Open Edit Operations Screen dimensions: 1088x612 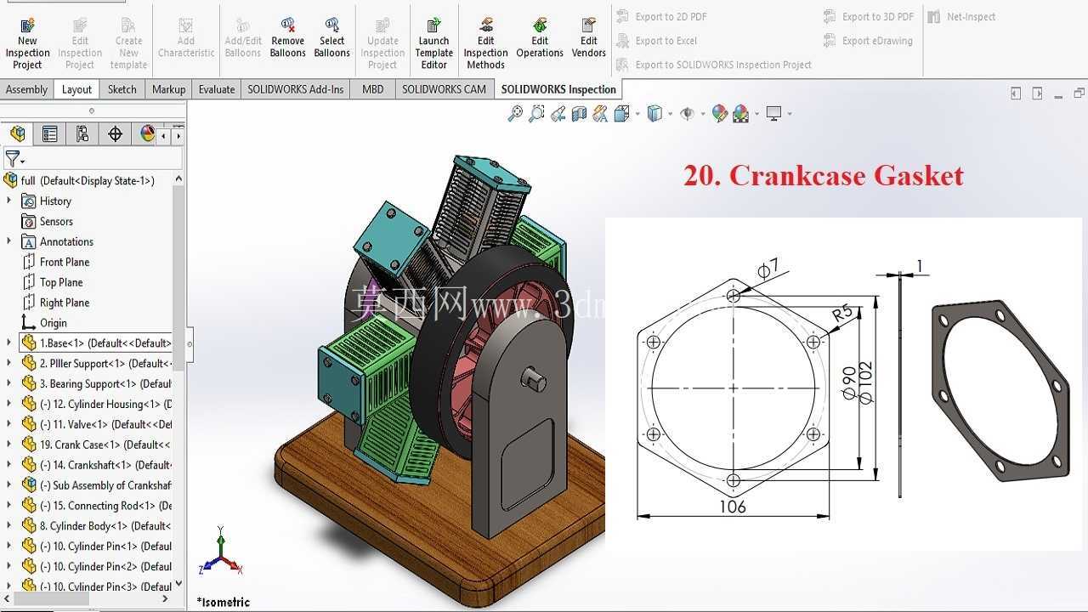[x=540, y=38]
